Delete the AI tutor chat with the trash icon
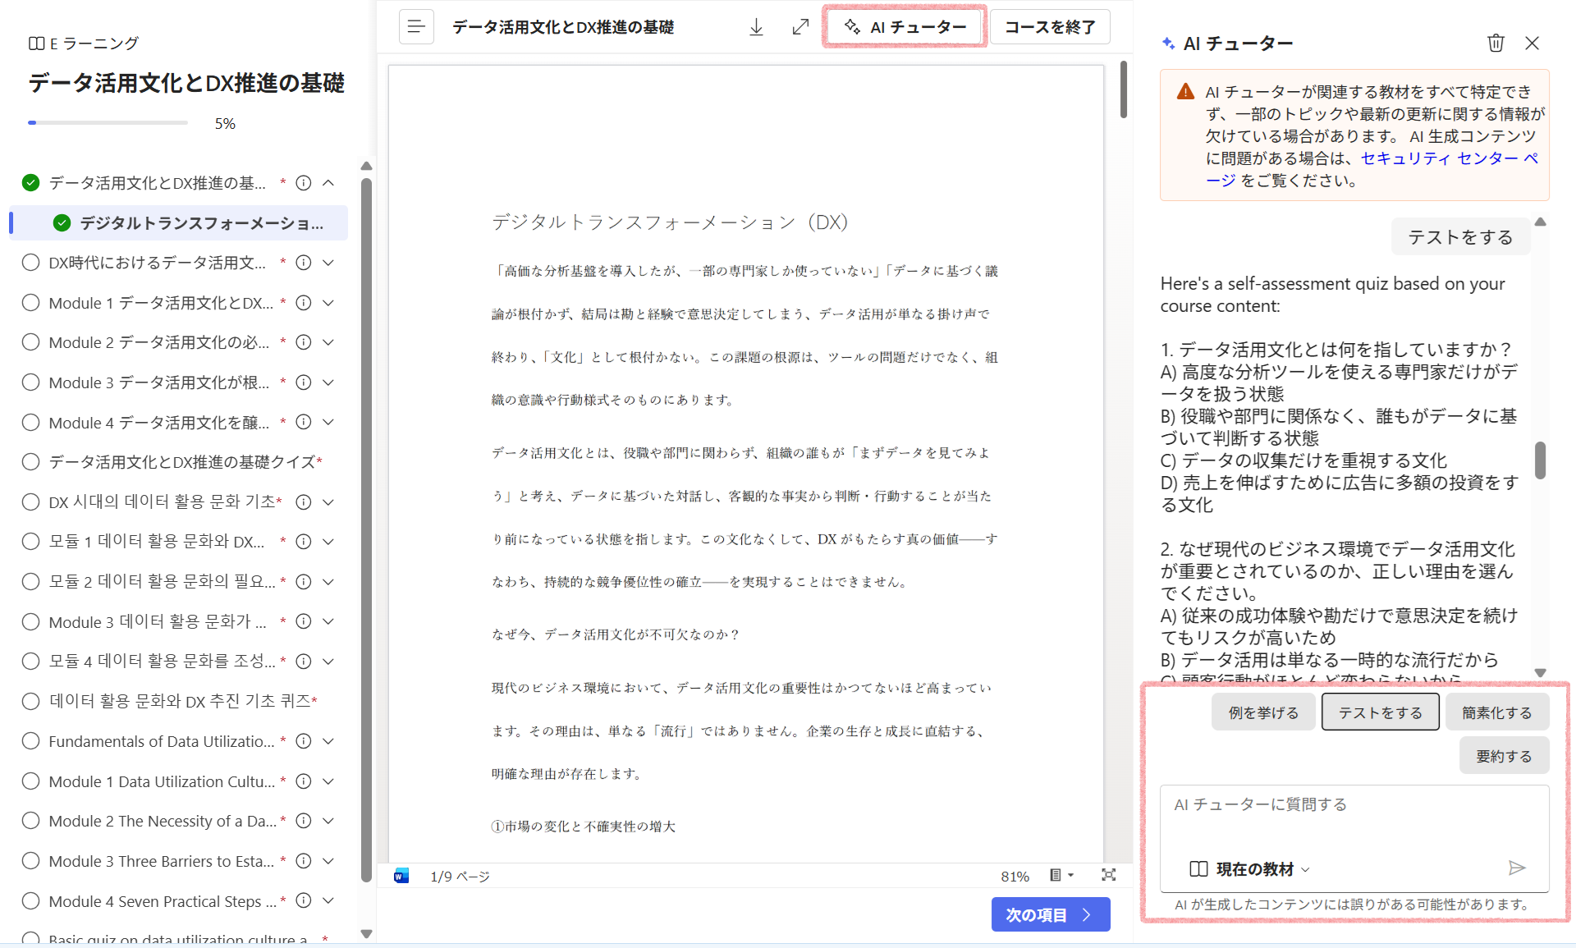Image resolution: width=1576 pixels, height=948 pixels. coord(1496,43)
